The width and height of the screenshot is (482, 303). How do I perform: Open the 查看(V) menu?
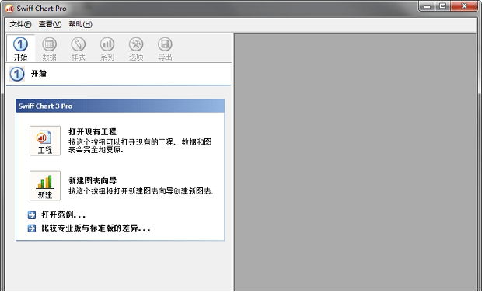pyautogui.click(x=50, y=24)
